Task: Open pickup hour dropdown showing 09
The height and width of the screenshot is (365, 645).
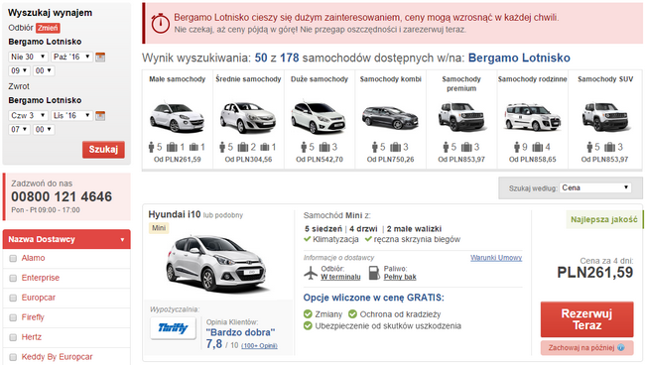Action: pos(19,70)
